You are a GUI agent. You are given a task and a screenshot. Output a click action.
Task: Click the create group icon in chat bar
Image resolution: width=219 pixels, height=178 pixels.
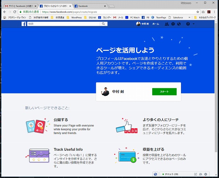pyautogui.click(x=201, y=174)
